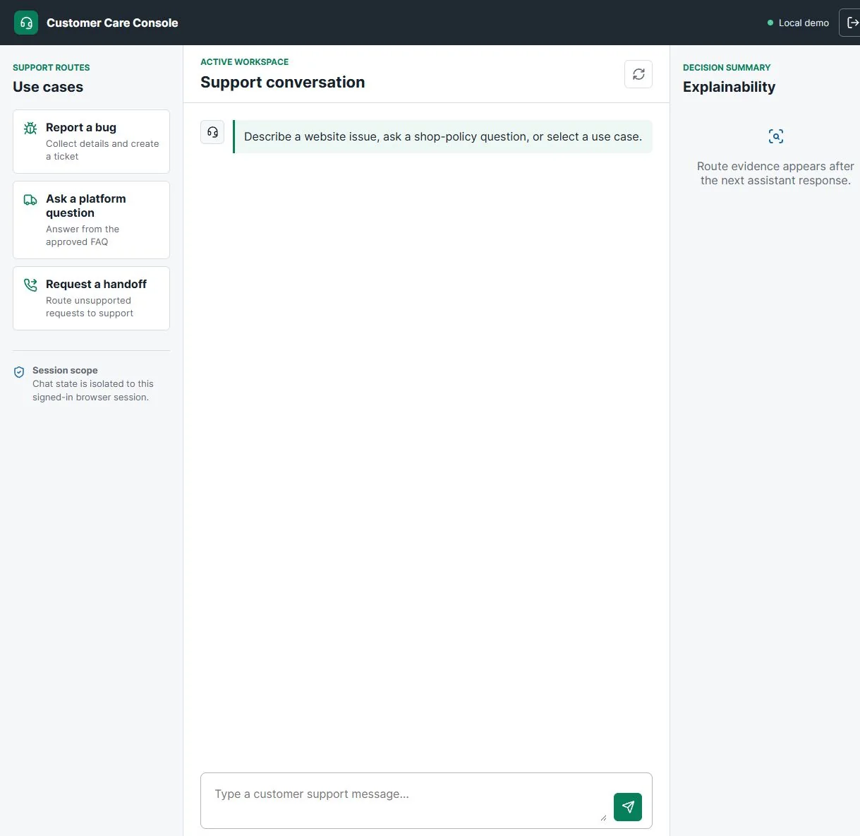Click the ACTIVE WORKSPACE label
This screenshot has height=836, width=860.
(244, 62)
